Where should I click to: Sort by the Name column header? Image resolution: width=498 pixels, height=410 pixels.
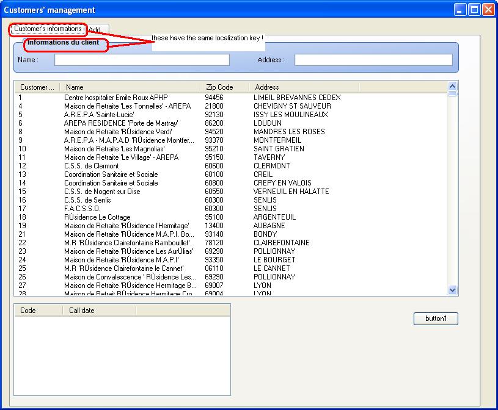[130, 87]
